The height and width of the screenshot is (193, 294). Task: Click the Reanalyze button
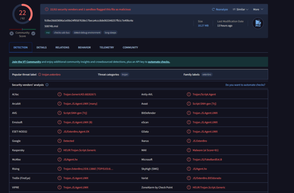(x=220, y=9)
